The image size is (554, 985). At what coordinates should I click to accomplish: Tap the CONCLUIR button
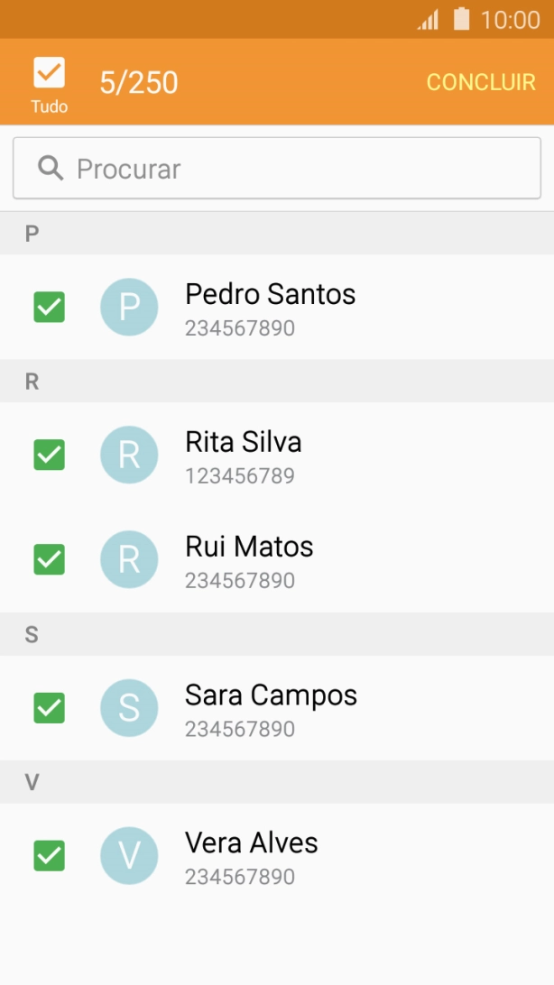coord(481,82)
